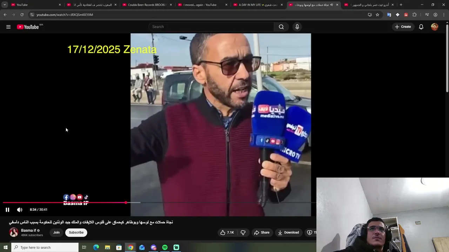
Task: Open the red image extension icon
Action: (x=406, y=15)
